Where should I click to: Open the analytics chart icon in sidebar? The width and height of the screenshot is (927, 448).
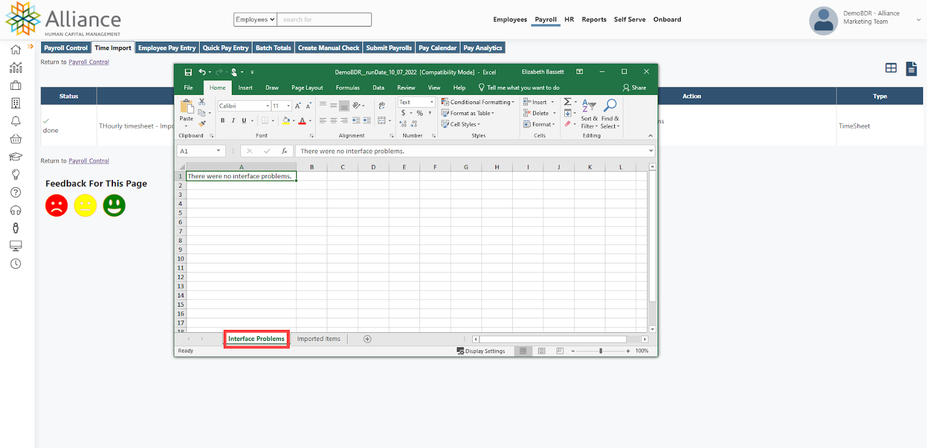tap(16, 68)
